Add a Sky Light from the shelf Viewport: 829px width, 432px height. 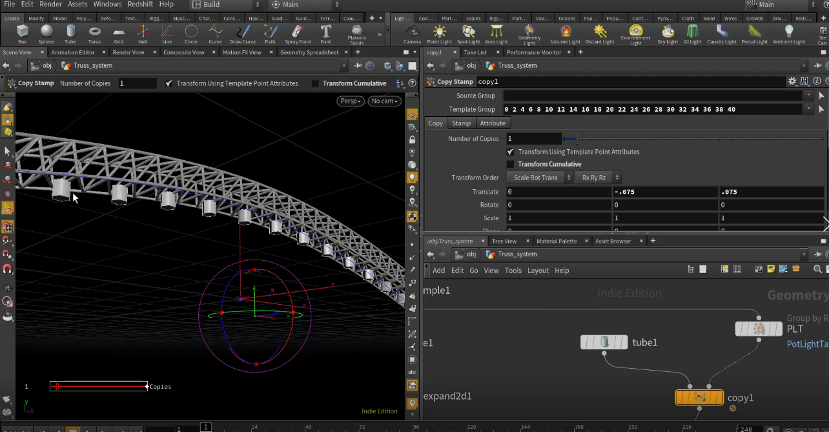668,34
